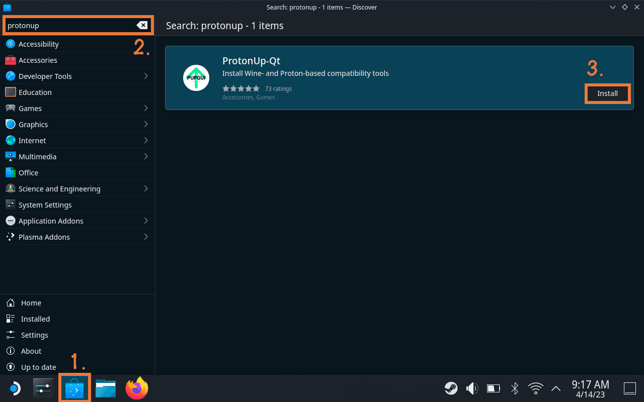Click the 'Accessories, Games' category text
The width and height of the screenshot is (644, 402).
click(249, 97)
